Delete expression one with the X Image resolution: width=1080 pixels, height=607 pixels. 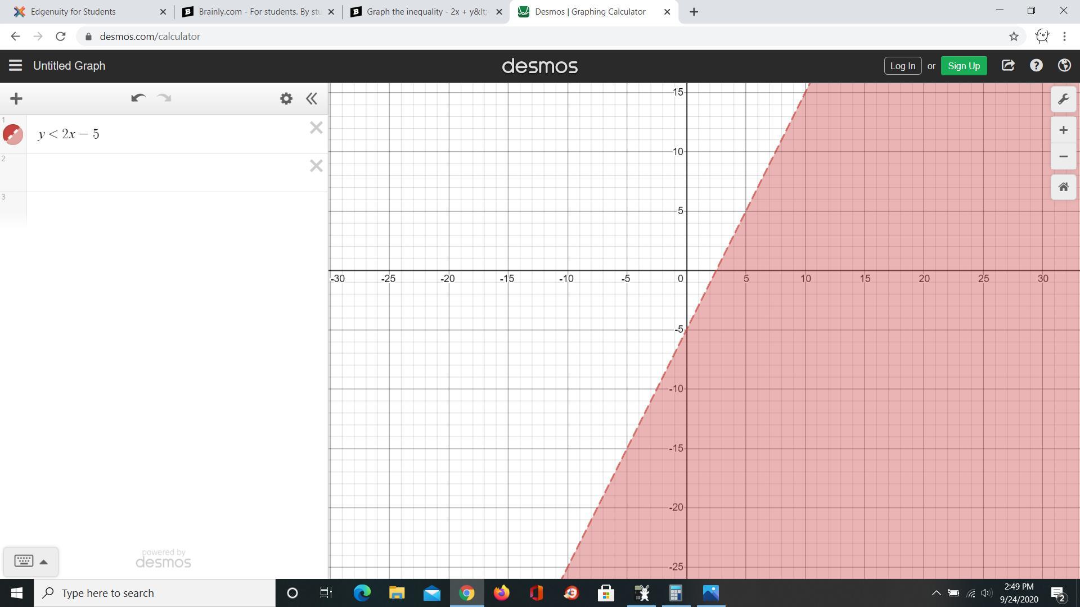coord(316,128)
